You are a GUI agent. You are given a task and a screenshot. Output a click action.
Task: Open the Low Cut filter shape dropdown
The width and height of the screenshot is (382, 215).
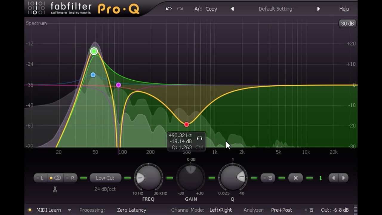pyautogui.click(x=105, y=178)
